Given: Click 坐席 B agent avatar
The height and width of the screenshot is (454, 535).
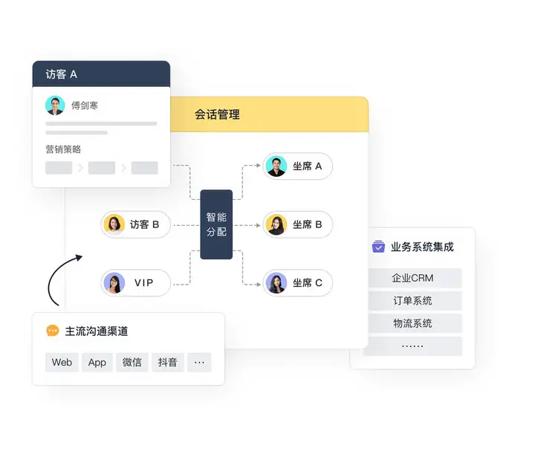Looking at the screenshot, I should pos(276,224).
